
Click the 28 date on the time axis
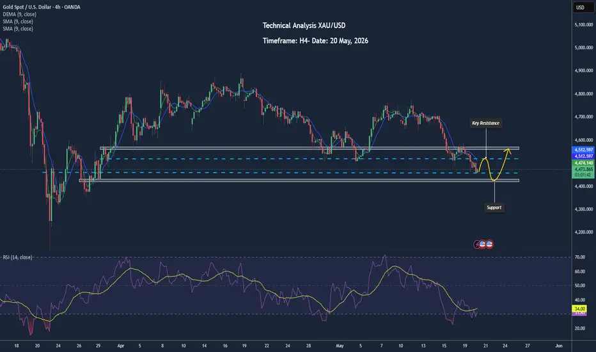point(308,346)
